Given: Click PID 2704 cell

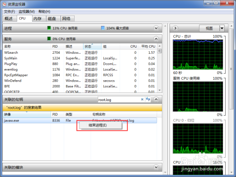Looking at the screenshot, I should [56, 52].
